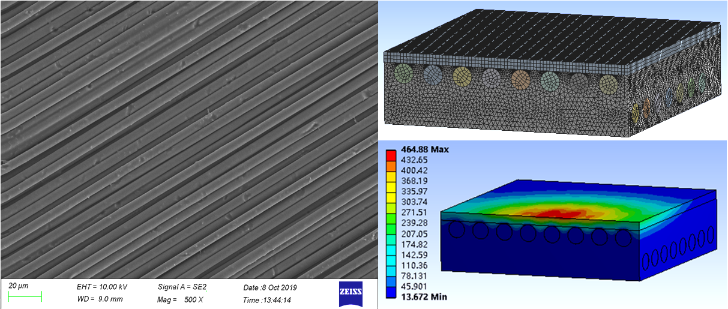Open the SEM fiber surface micrograph
The height and width of the screenshot is (309, 728).
pos(188,140)
